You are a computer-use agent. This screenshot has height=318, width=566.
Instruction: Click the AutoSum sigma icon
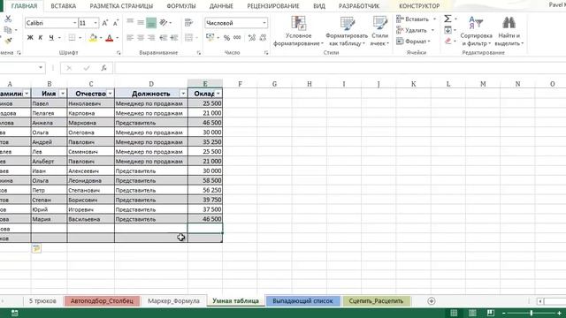(447, 19)
